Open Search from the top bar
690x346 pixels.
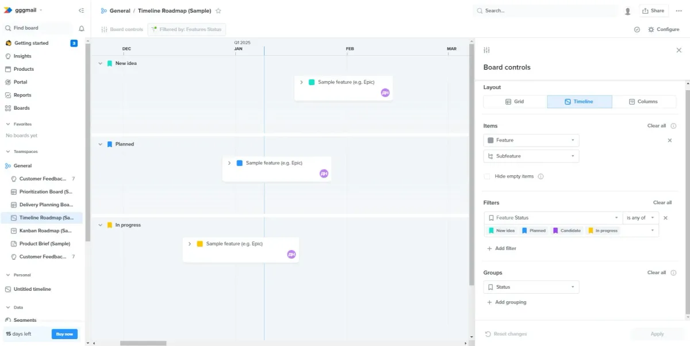click(545, 11)
